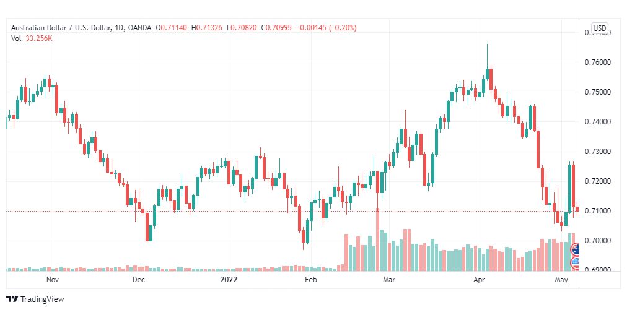Click the Feb label on time axis
This screenshot has width=627, height=310.
point(310,280)
